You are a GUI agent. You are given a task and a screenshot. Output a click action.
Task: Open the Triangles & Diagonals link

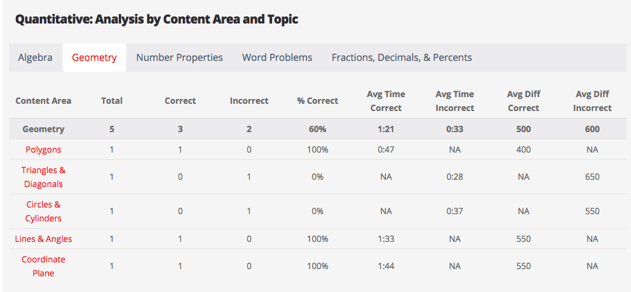tap(43, 177)
